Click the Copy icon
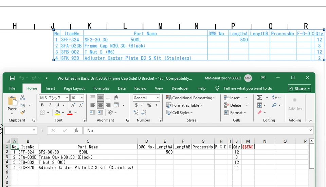 22,105
